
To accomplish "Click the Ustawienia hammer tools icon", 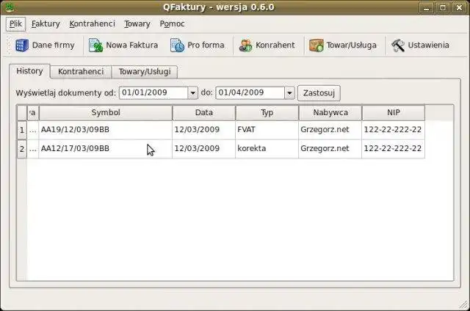I will point(398,45).
